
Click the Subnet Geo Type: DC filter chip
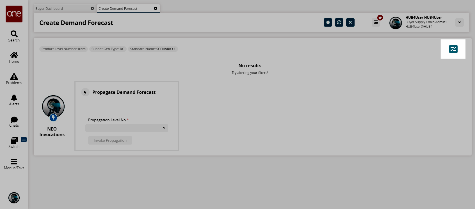click(x=108, y=49)
